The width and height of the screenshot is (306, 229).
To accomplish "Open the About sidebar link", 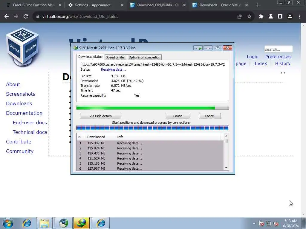I will click(13, 84).
